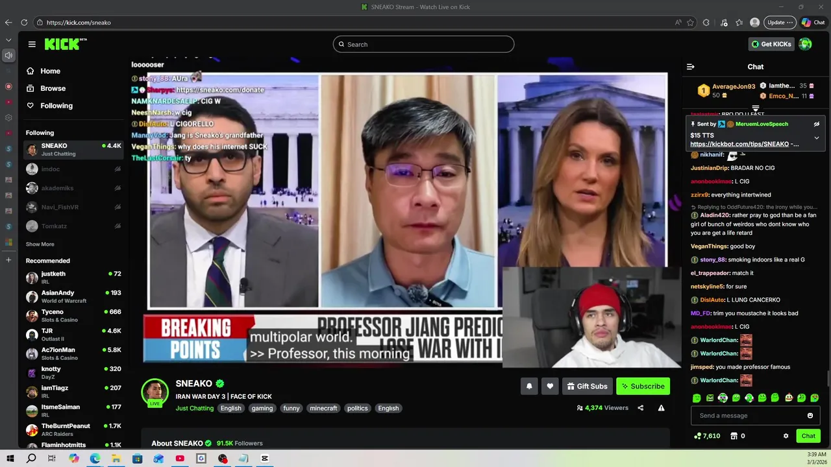
Task: Open iamTiagz recommended channel
Action: [x=73, y=392]
